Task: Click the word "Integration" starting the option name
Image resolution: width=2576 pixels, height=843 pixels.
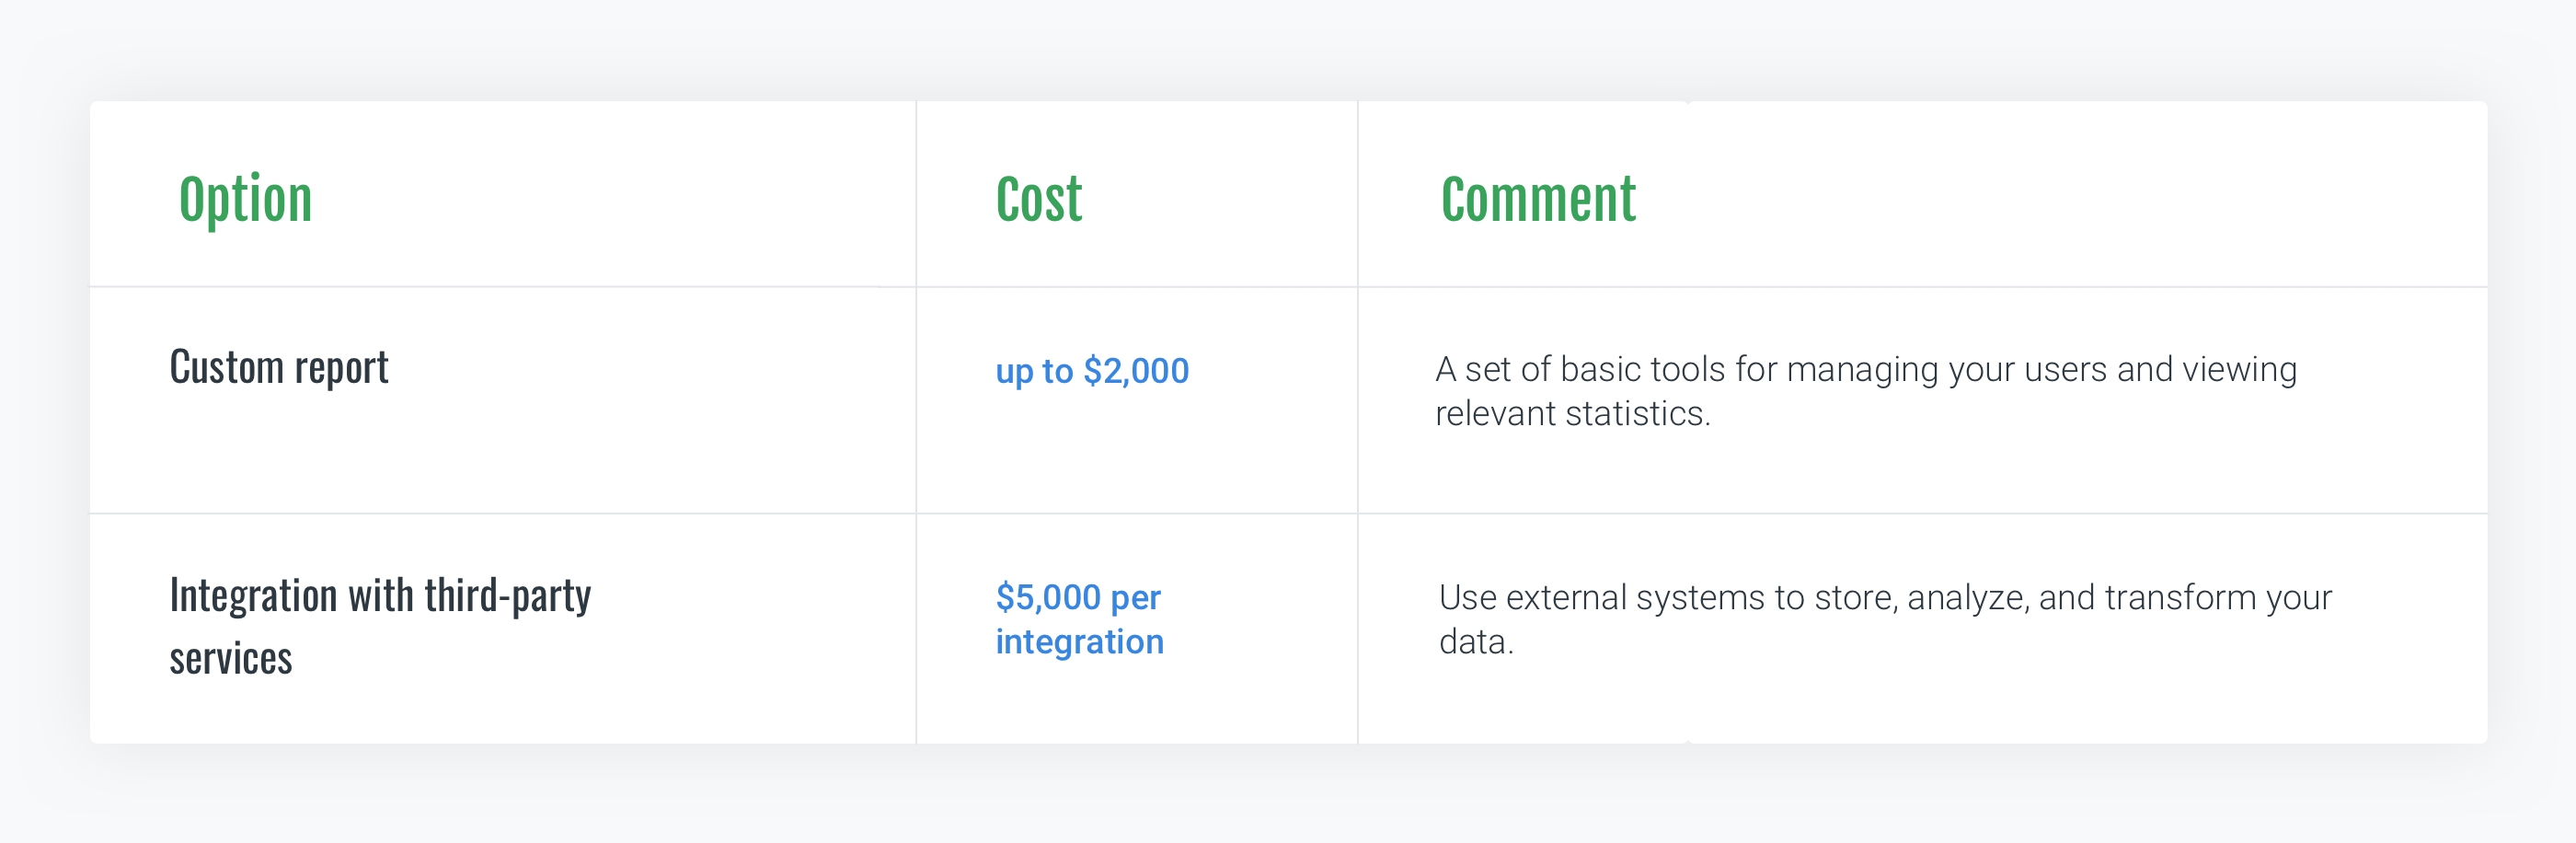Action: coord(253,596)
